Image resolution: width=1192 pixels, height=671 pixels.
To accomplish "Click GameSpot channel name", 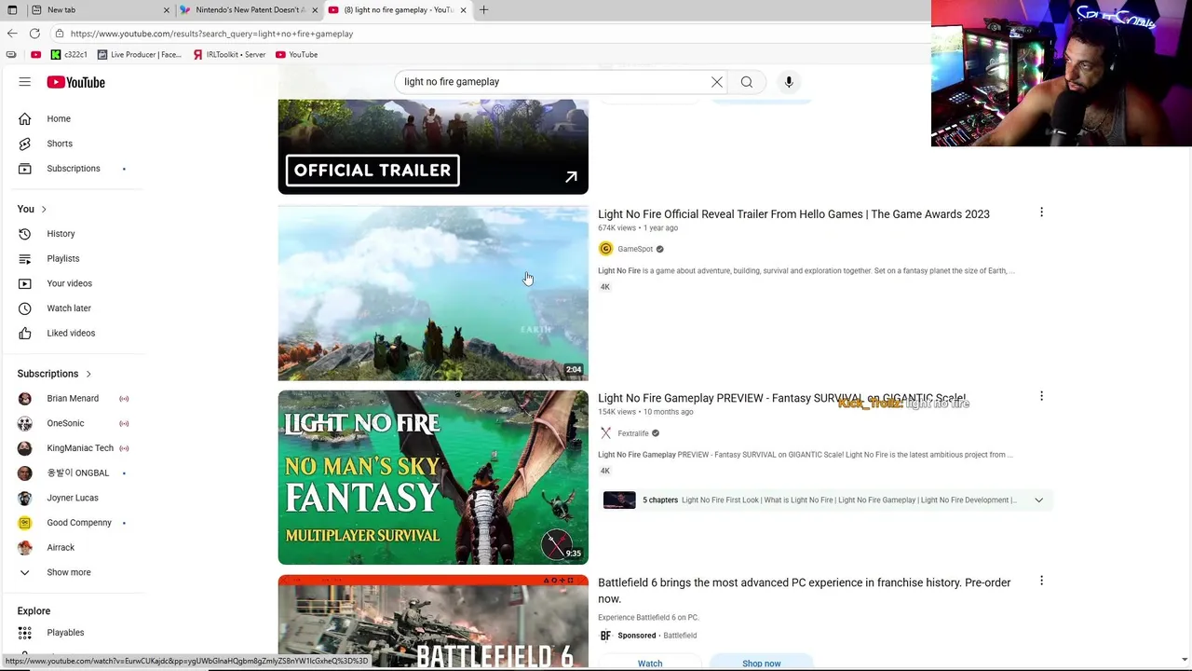I will point(635,249).
